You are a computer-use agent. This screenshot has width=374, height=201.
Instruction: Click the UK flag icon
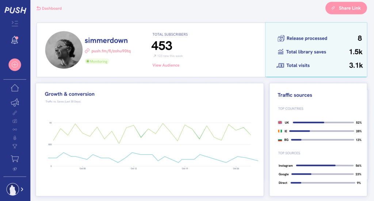pyautogui.click(x=280, y=122)
